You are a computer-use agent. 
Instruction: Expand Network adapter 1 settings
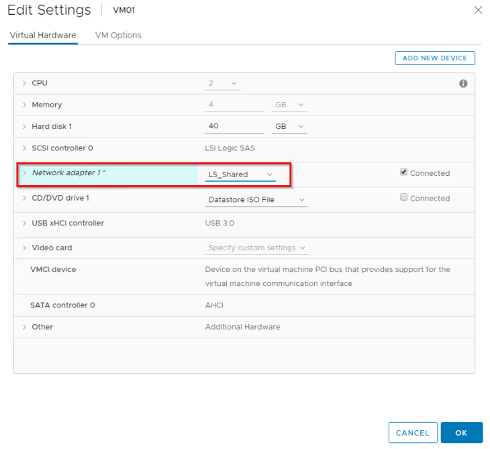[x=25, y=172]
